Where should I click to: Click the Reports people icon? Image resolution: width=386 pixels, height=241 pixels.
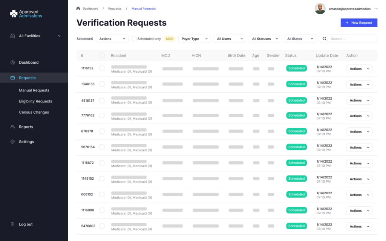click(x=12, y=127)
